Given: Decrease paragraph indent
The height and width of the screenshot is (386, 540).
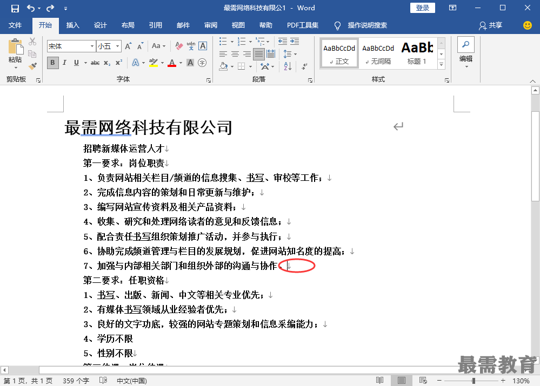Looking at the screenshot, I should (x=283, y=42).
